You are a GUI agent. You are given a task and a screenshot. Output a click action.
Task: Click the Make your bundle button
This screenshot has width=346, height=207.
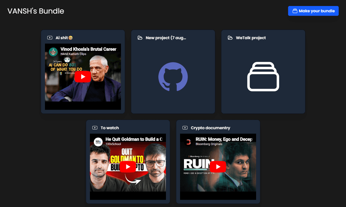point(313,11)
